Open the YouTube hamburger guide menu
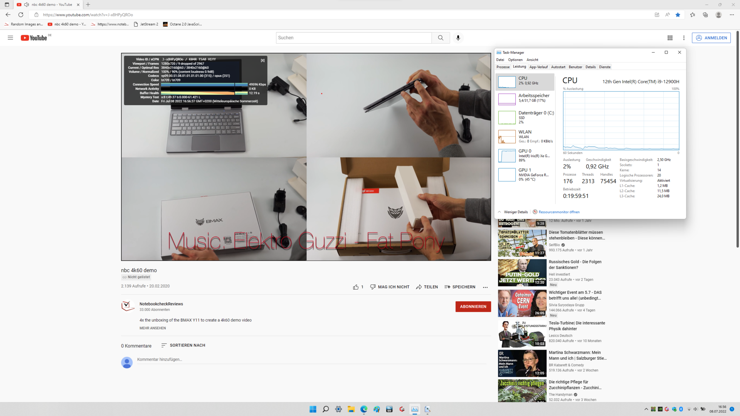Viewport: 740px width, 416px height. (10, 38)
